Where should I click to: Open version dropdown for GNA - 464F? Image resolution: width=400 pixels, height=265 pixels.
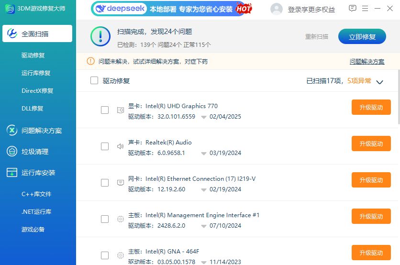203,262
